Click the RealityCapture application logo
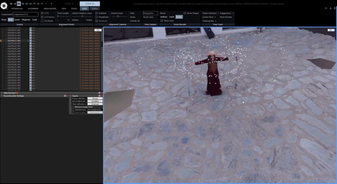This screenshot has width=337, height=184. point(4,5)
